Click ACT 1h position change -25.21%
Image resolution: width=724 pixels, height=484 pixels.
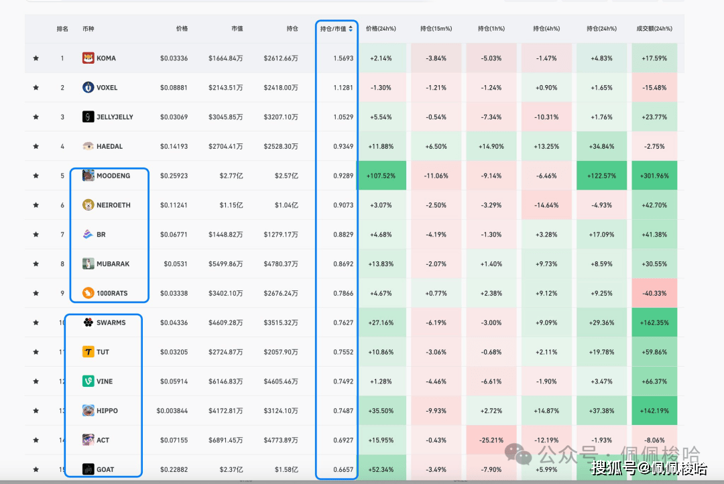click(491, 440)
